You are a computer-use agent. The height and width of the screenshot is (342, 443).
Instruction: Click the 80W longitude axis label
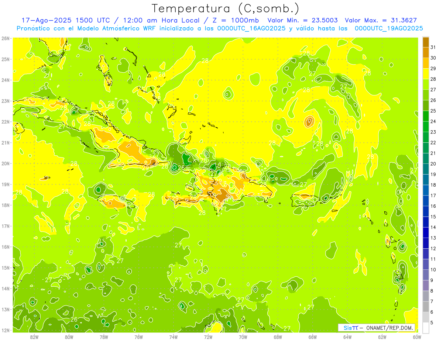pos(69,337)
